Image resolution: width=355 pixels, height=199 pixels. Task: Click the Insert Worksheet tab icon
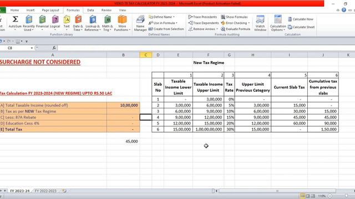(x=64, y=191)
